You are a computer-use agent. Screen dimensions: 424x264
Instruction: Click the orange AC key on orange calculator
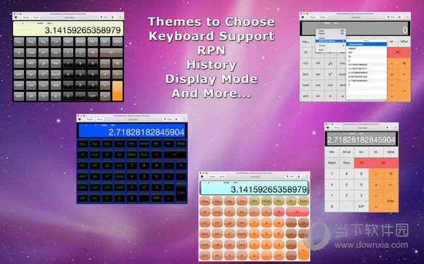tap(297, 213)
